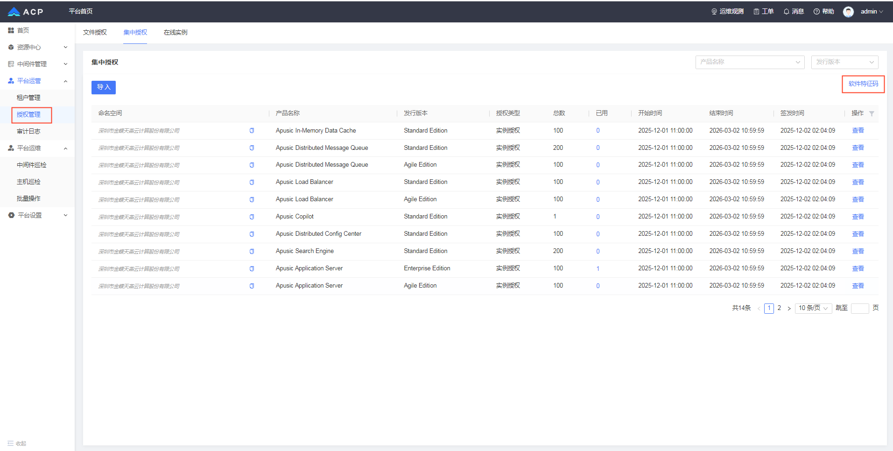Click the 资源中心 cube icon
The image size is (893, 451).
point(11,47)
